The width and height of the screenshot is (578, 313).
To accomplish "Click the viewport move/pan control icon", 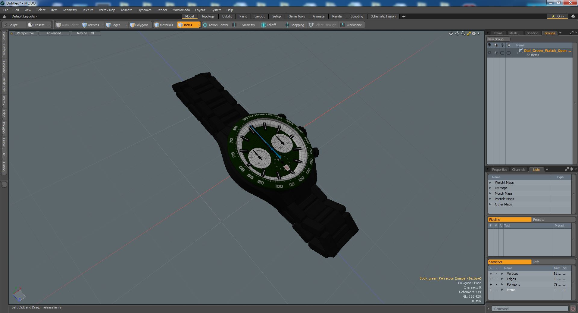I will coord(451,33).
